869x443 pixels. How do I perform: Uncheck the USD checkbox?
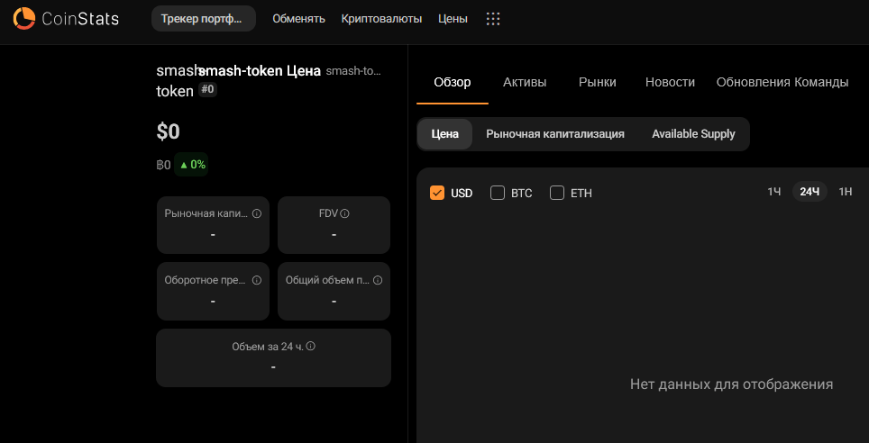click(x=437, y=194)
